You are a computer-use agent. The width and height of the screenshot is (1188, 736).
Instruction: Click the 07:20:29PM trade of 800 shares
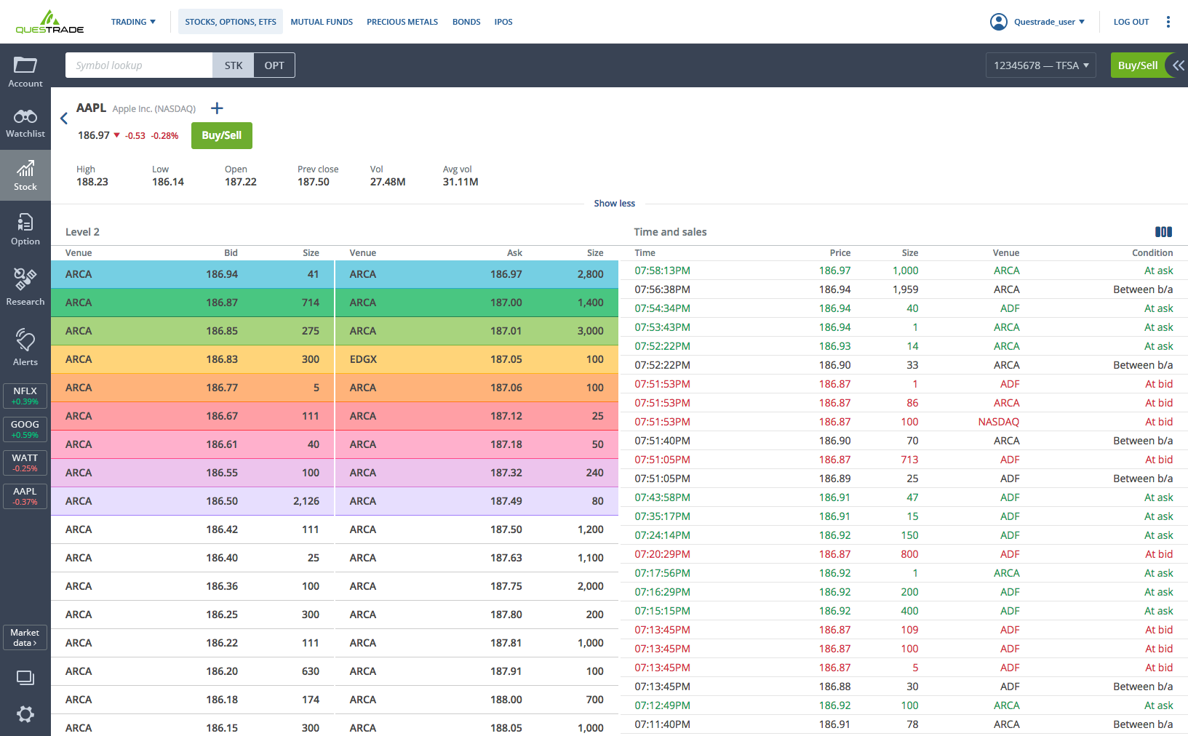click(904, 554)
